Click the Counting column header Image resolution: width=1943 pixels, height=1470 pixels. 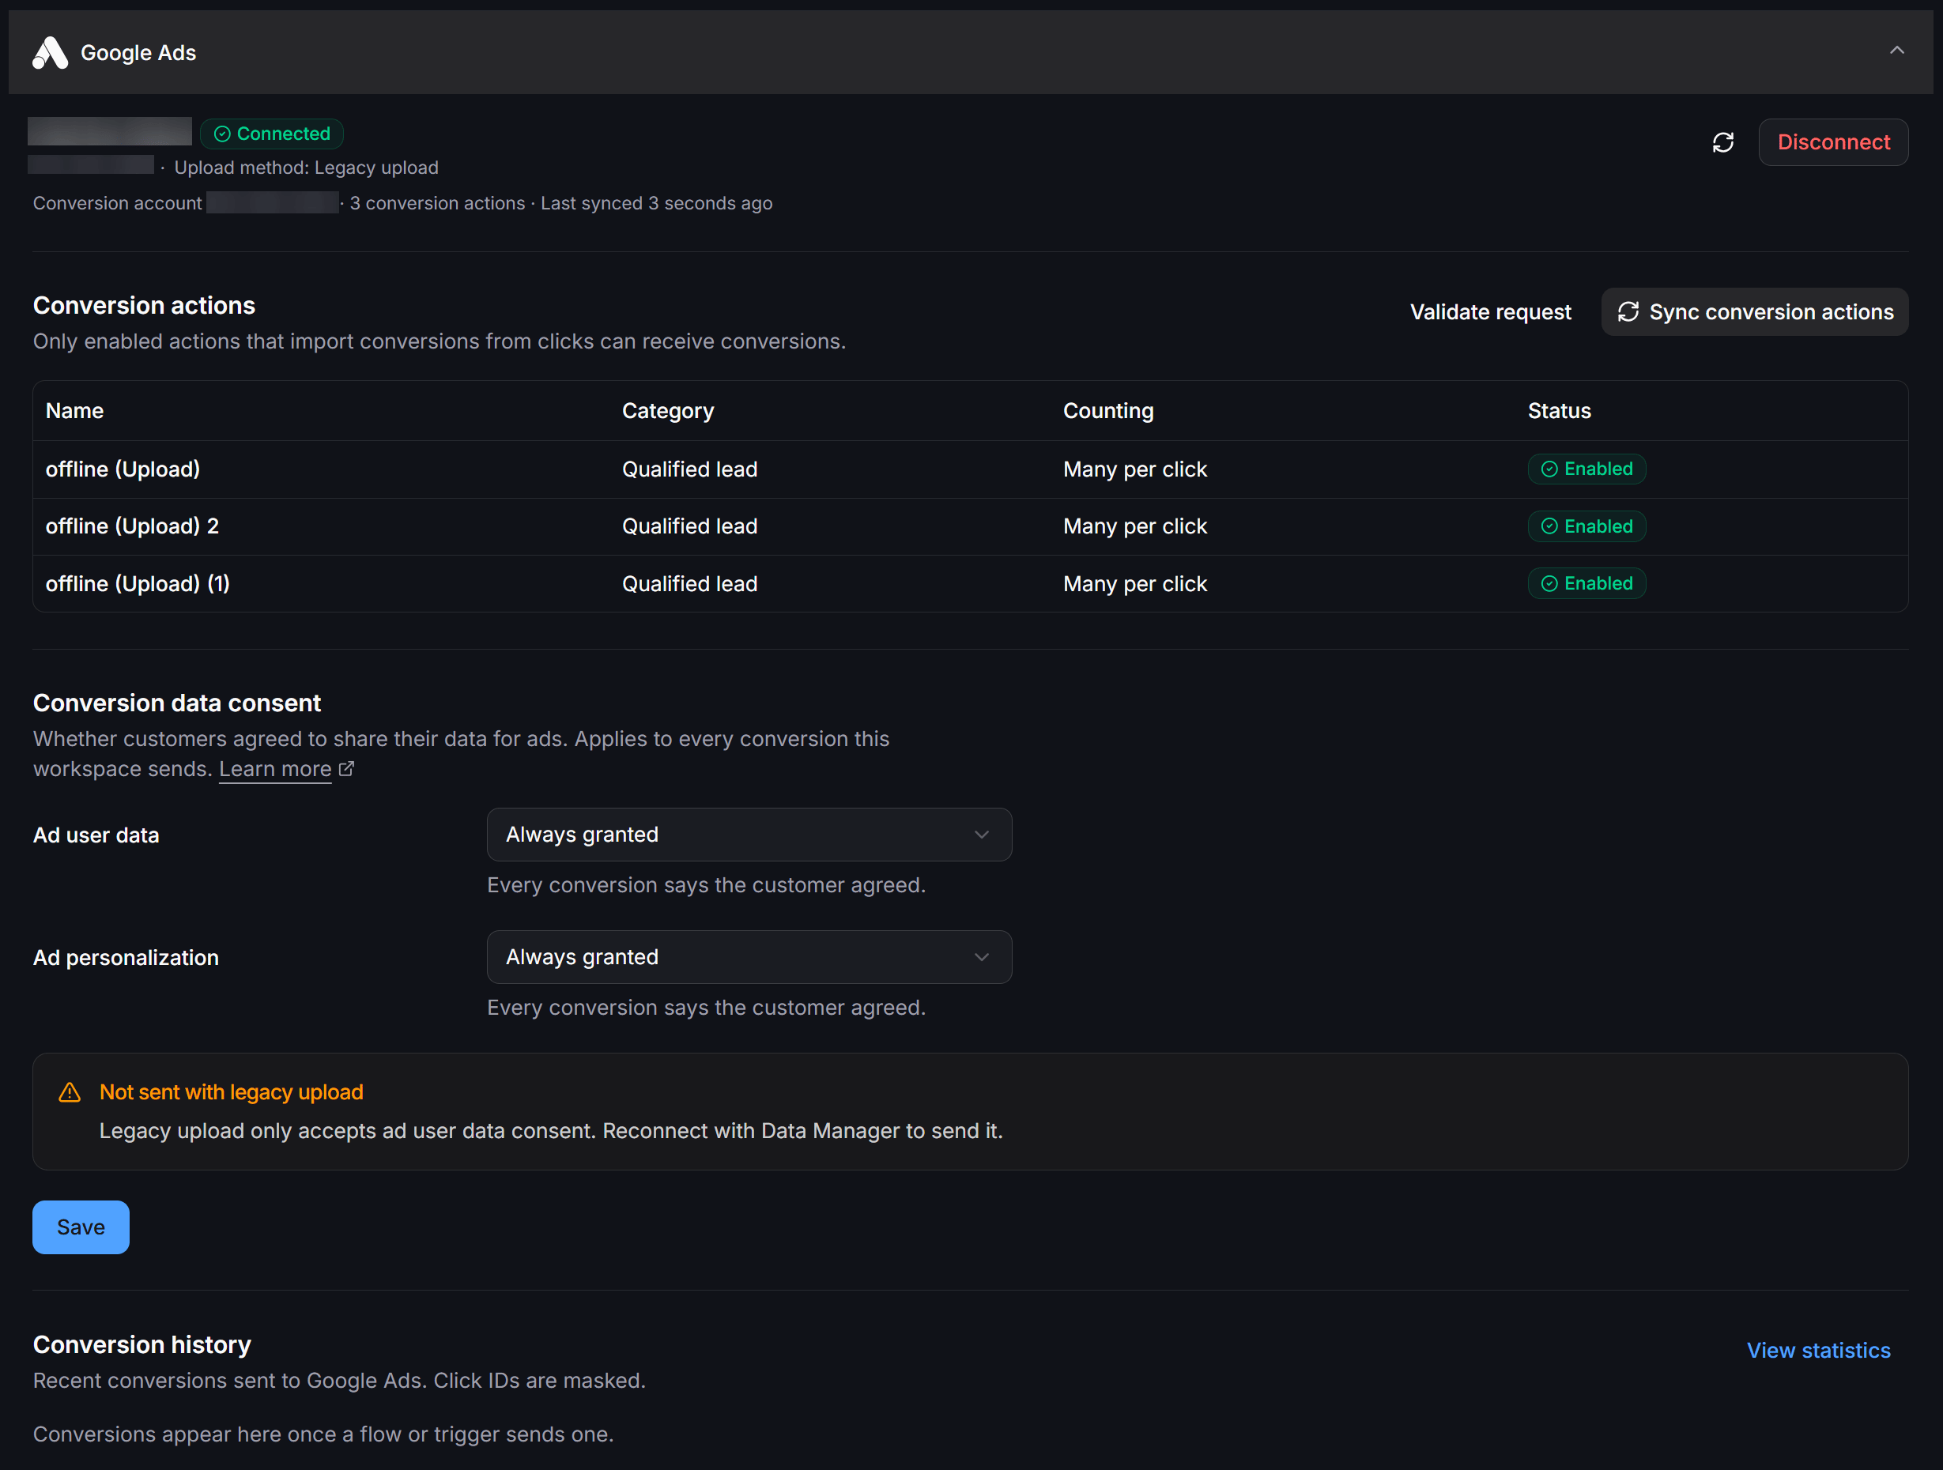coord(1107,411)
